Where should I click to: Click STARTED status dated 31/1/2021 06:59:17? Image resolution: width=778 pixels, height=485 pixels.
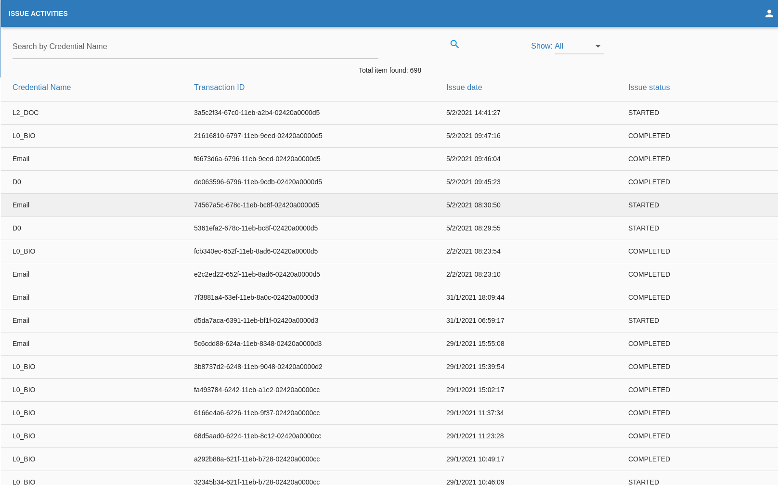point(643,320)
